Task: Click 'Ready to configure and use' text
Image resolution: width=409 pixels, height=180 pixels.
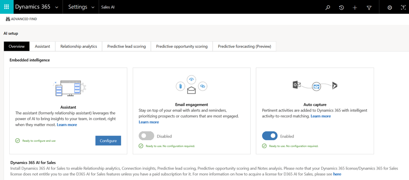Action: (39, 141)
